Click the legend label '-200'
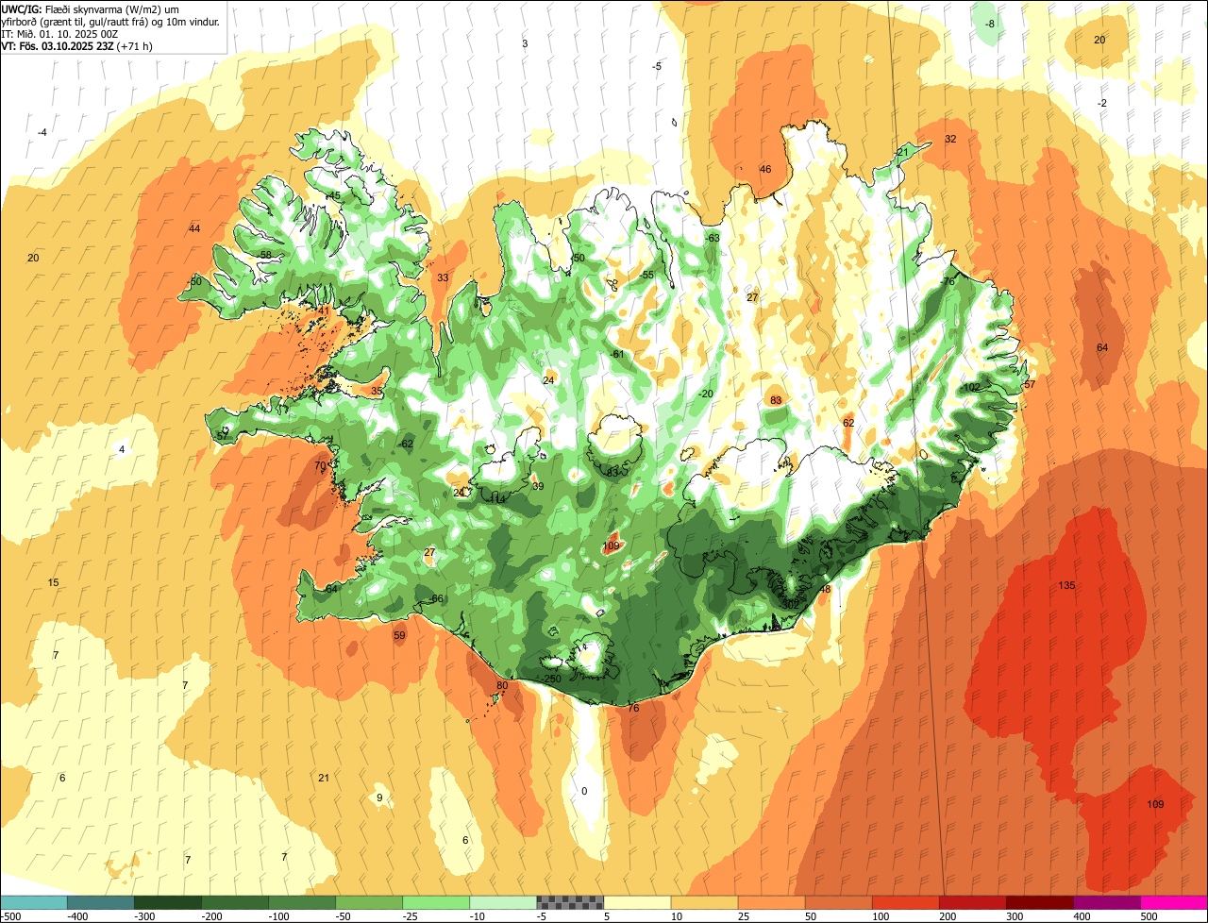1208x923 pixels. tap(212, 916)
